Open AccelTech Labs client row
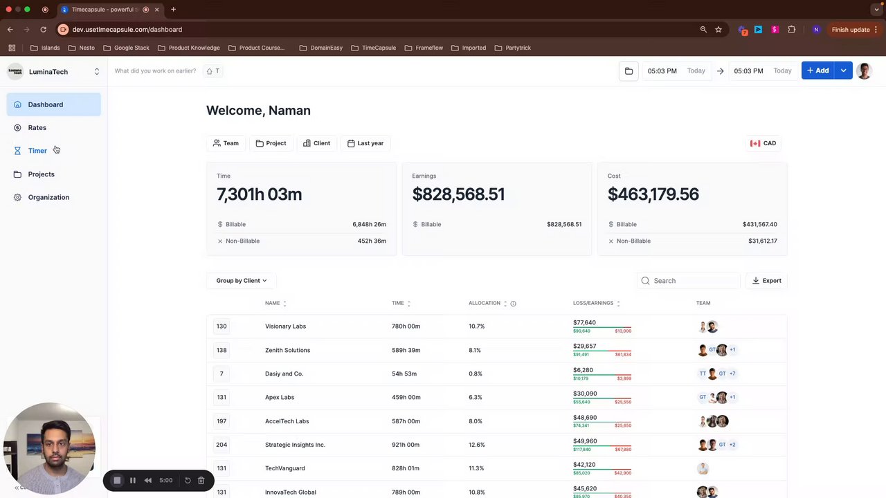This screenshot has width=886, height=498. point(496,421)
